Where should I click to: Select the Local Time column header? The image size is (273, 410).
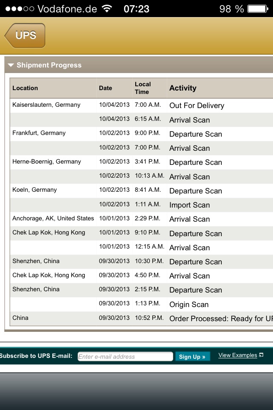click(143, 88)
